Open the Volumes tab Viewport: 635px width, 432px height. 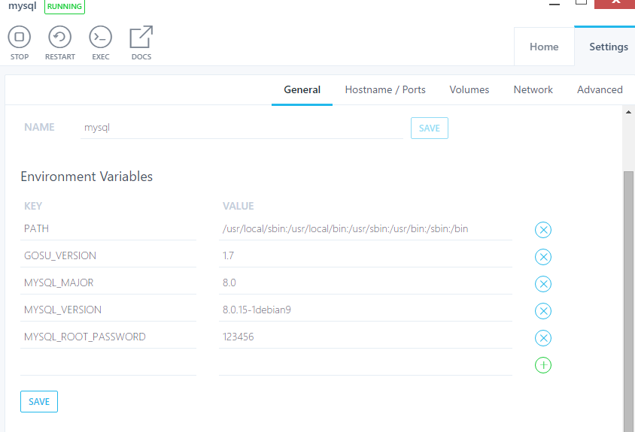469,90
